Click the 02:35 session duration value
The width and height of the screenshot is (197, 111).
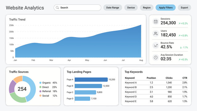pos(166,59)
